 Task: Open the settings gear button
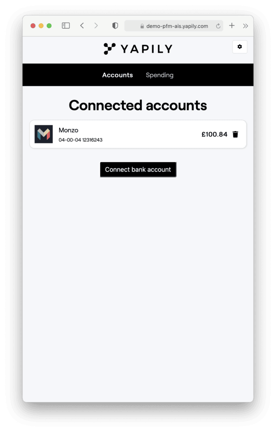point(240,47)
